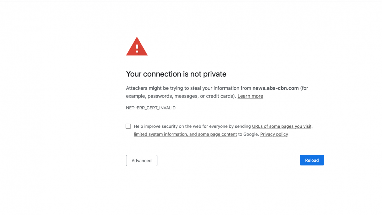Click the passwords, messages, or credit cards text
382x215 pixels.
[x=191, y=96]
